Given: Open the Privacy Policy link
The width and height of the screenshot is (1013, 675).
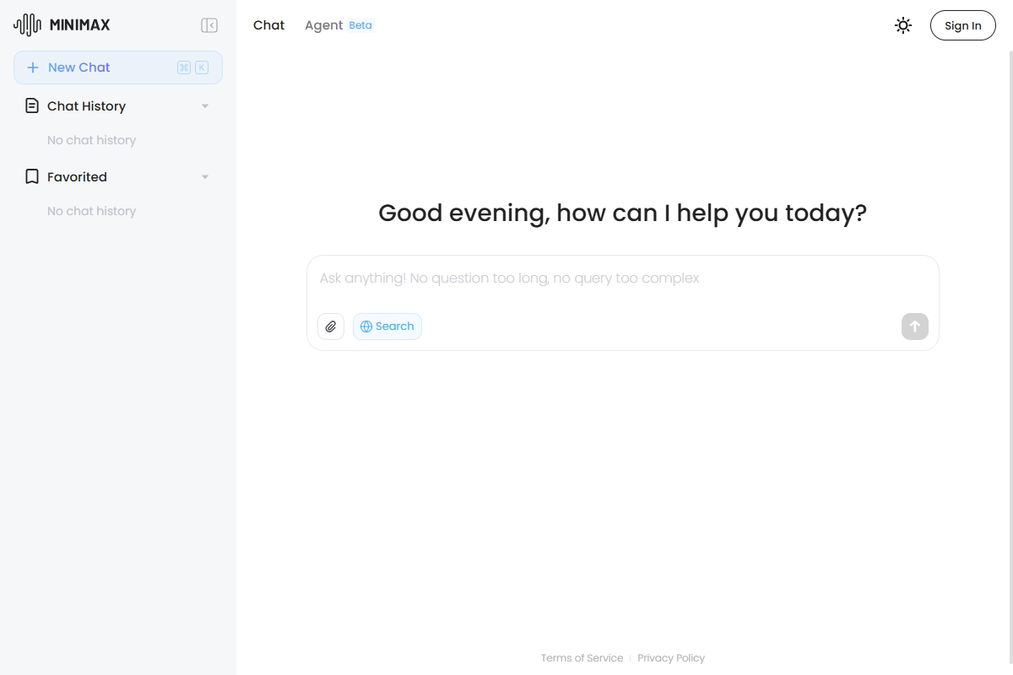Looking at the screenshot, I should [x=671, y=658].
